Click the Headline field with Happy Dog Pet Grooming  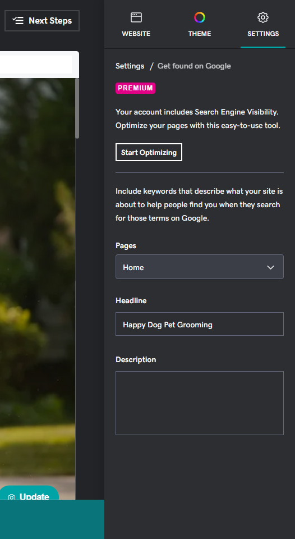point(200,324)
